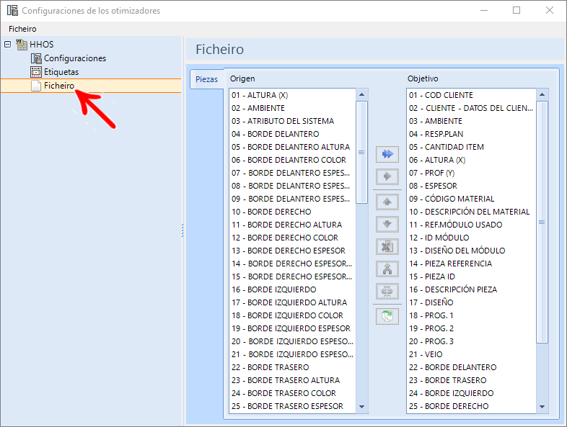Image resolution: width=567 pixels, height=427 pixels.
Task: Click the unlink chain icon button
Action: coord(387,292)
